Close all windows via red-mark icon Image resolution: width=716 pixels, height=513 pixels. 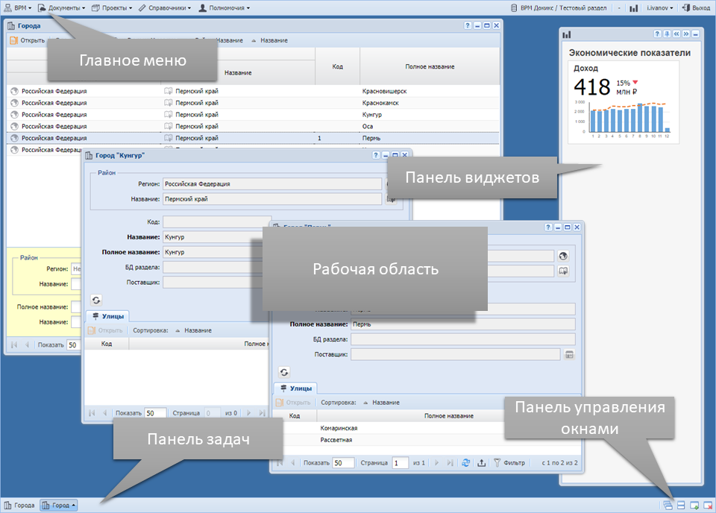(x=708, y=506)
